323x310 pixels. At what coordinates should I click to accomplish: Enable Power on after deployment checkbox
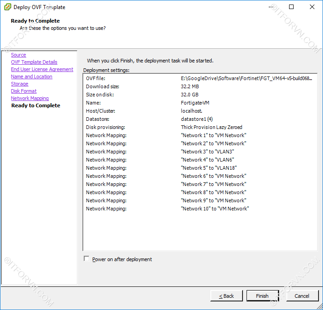pyautogui.click(x=86, y=259)
